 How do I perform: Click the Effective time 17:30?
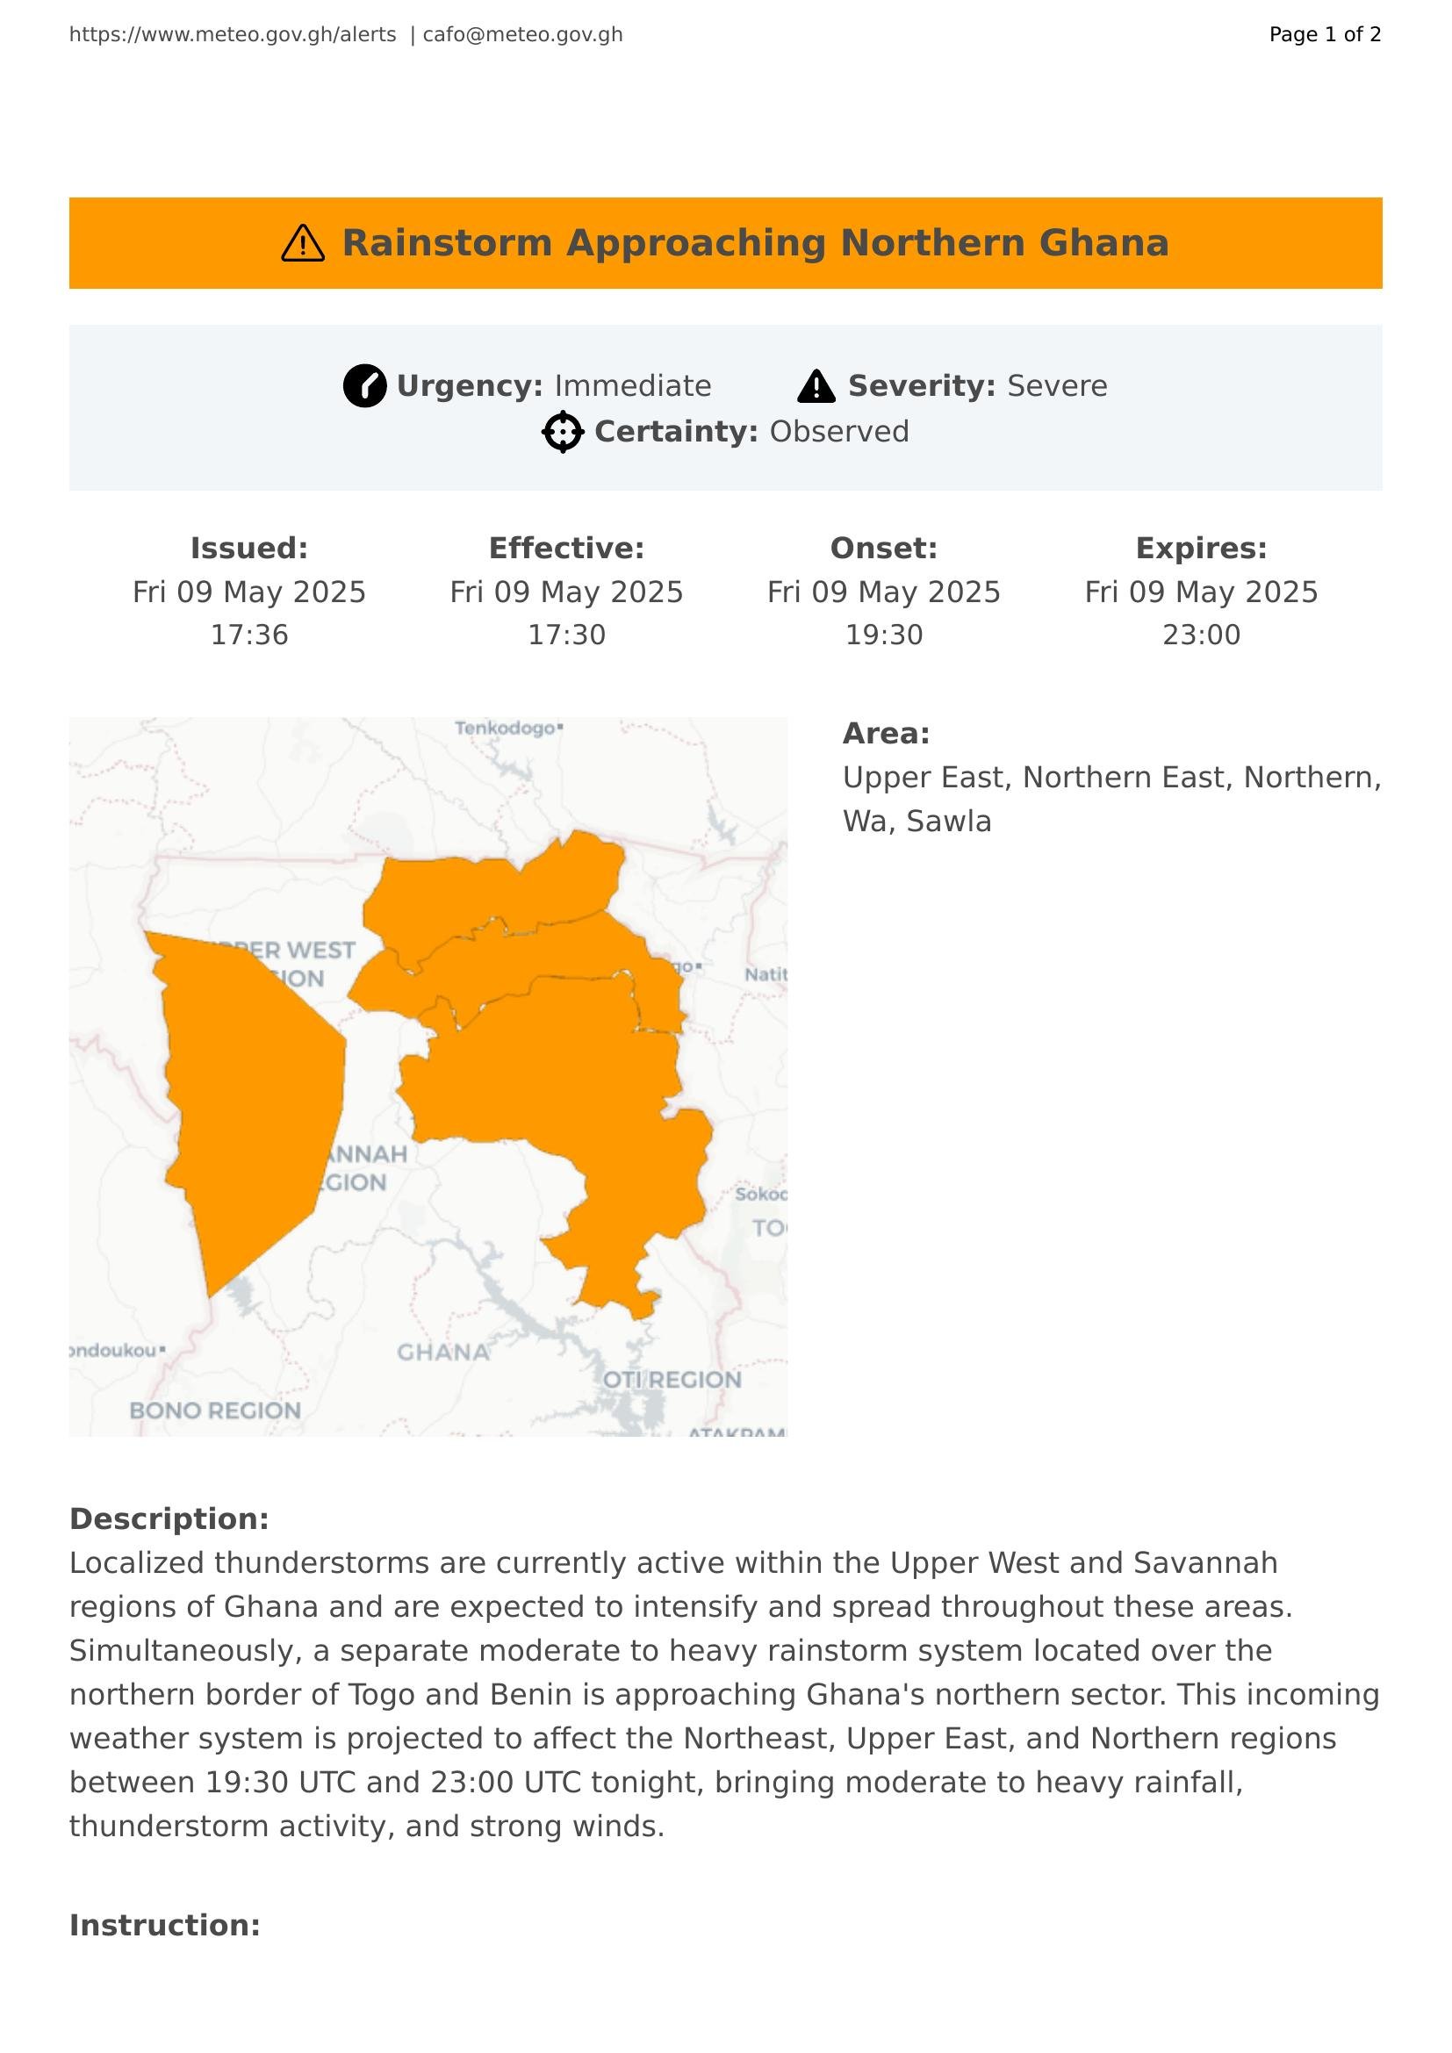(x=567, y=635)
